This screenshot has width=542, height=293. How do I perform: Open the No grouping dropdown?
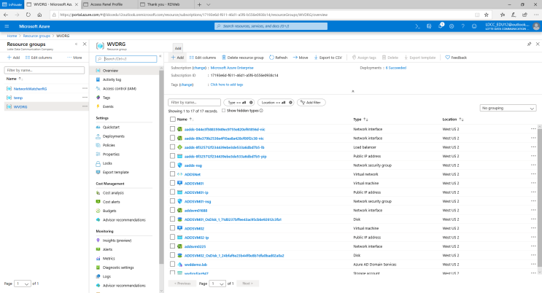coord(509,108)
